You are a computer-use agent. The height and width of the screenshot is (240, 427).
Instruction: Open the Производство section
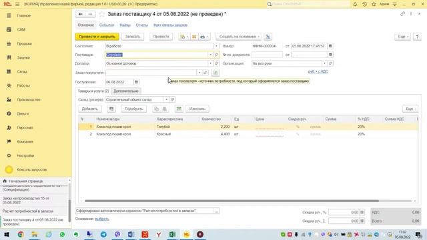coord(28,99)
